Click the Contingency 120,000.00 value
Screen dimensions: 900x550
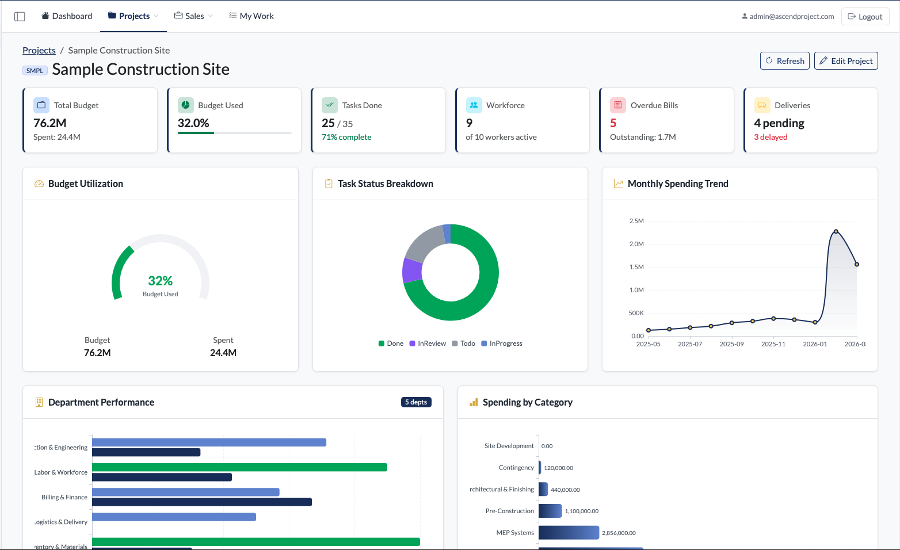[558, 468]
